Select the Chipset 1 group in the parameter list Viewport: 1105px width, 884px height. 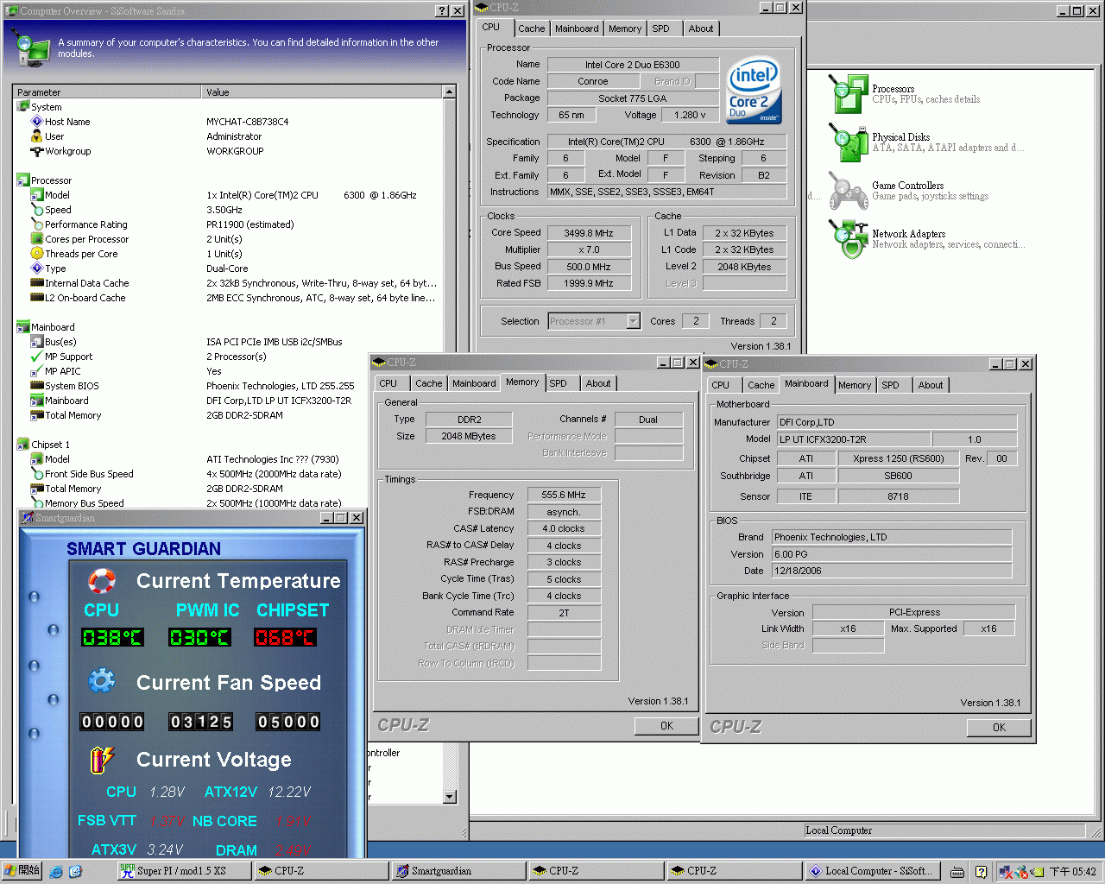50,445
